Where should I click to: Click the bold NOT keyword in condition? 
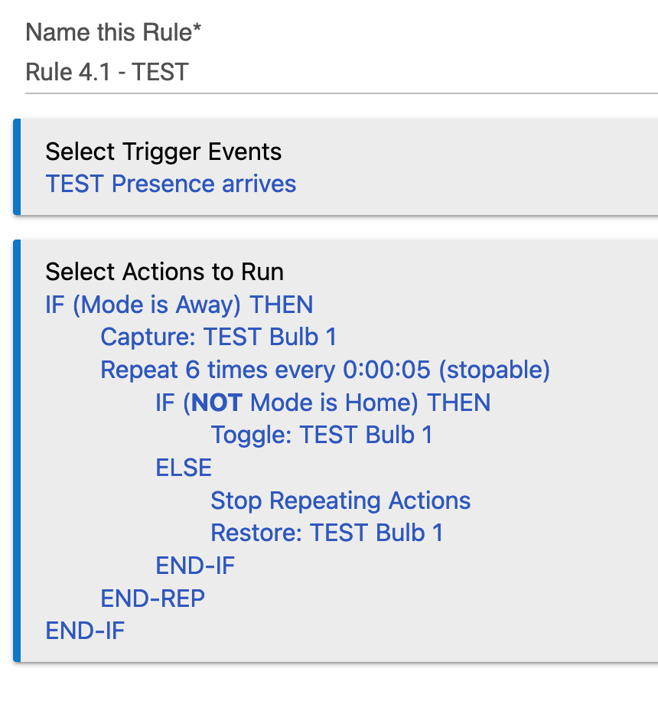pyautogui.click(x=217, y=403)
